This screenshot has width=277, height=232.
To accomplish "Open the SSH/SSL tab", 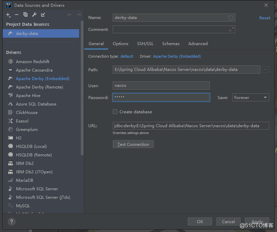I will [x=145, y=44].
